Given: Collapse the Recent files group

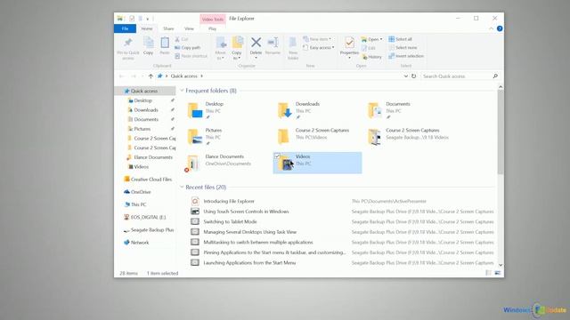Looking at the screenshot, I should (182, 187).
